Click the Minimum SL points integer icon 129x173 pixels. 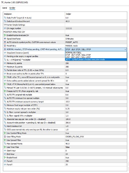[x=5, y=63]
